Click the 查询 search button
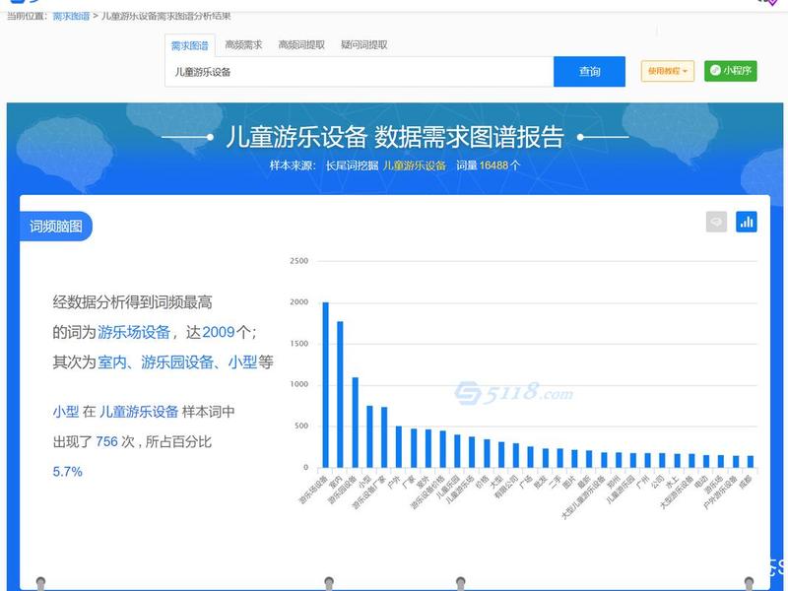The height and width of the screenshot is (591, 788). pos(589,71)
